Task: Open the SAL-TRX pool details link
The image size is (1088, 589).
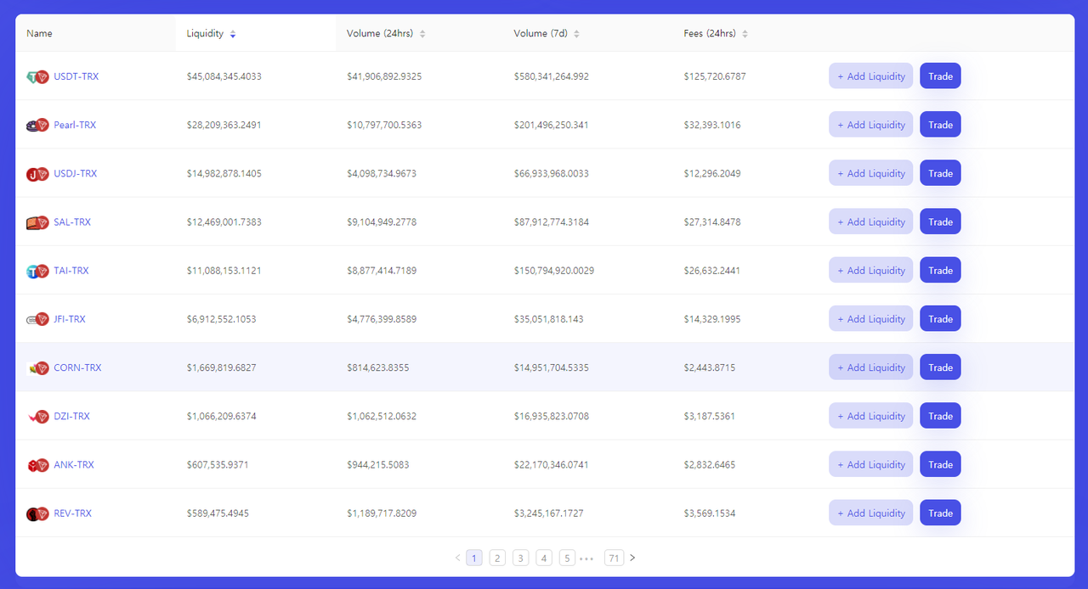Action: [x=72, y=222]
